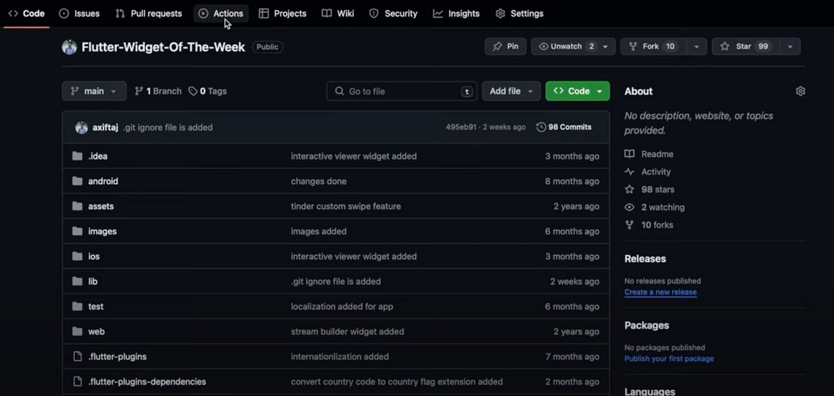Open the lib folder
834x396 pixels.
coord(93,281)
